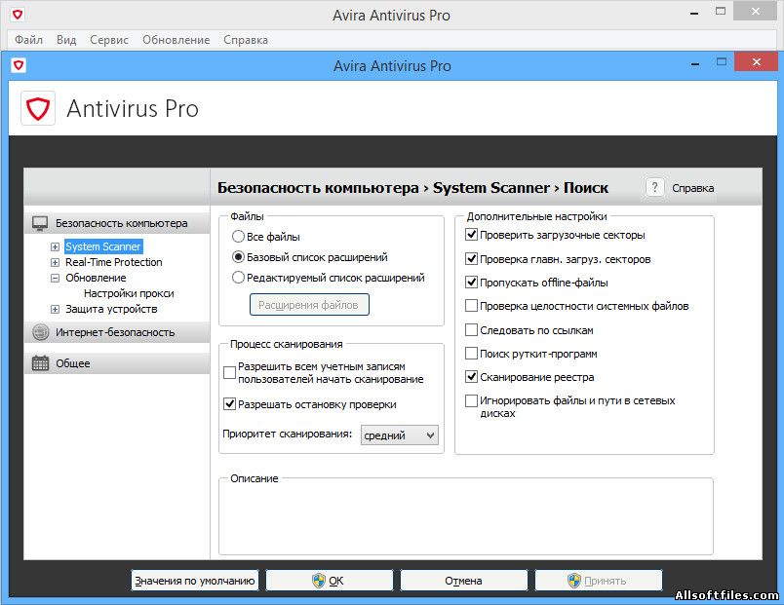This screenshot has height=605, width=784.
Task: Choose Редактируемый список расширений radio option
Action: [x=238, y=278]
